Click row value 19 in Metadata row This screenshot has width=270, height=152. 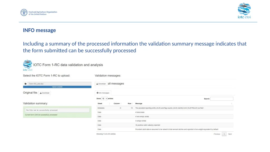(132, 108)
